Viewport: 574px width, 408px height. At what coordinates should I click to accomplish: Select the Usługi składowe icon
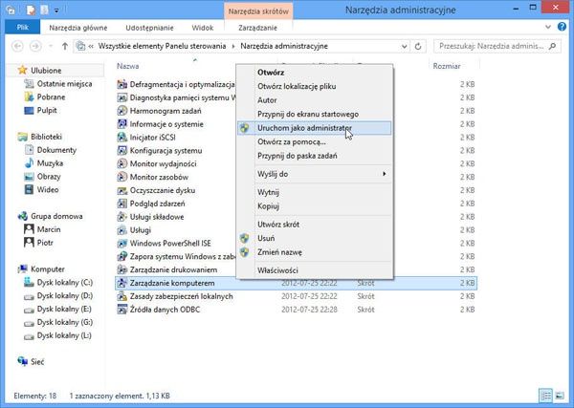121,217
